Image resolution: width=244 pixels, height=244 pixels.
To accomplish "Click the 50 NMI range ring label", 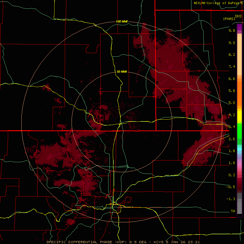I will [x=122, y=72].
